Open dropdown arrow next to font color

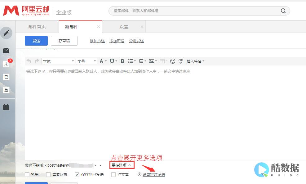coord(106,61)
